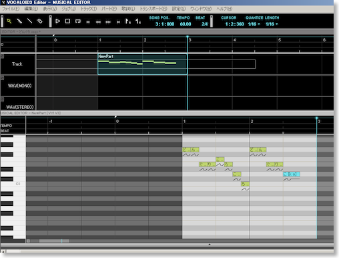Click the small icon beside WAV(STEREO) row
The height and width of the screenshot is (258, 339).
(x=2, y=100)
